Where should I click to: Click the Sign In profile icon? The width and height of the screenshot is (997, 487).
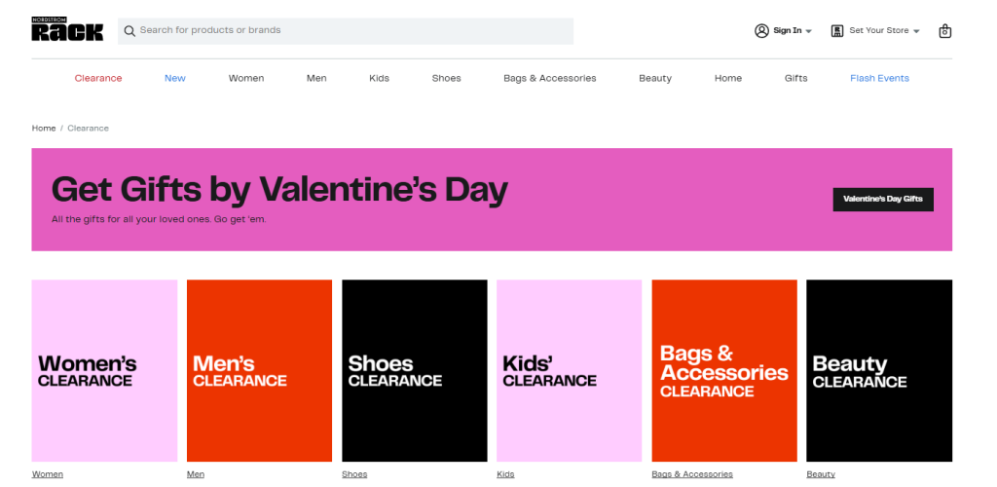761,31
